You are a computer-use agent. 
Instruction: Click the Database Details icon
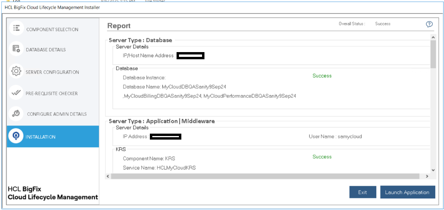point(16,49)
